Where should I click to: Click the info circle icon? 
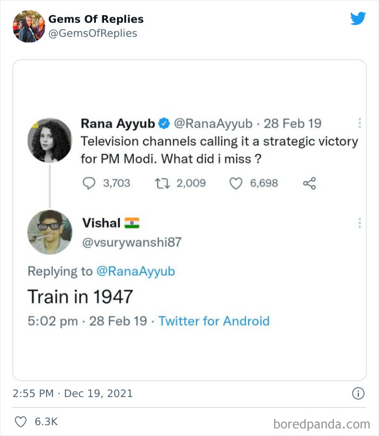pyautogui.click(x=358, y=394)
